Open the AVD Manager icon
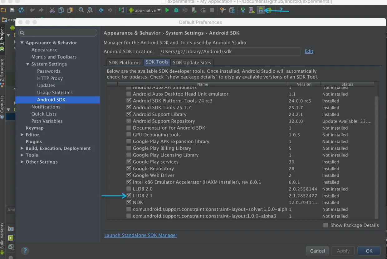Viewport: 387px width, 259px height. click(x=252, y=10)
